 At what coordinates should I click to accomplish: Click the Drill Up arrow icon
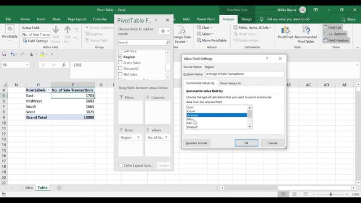(68, 30)
